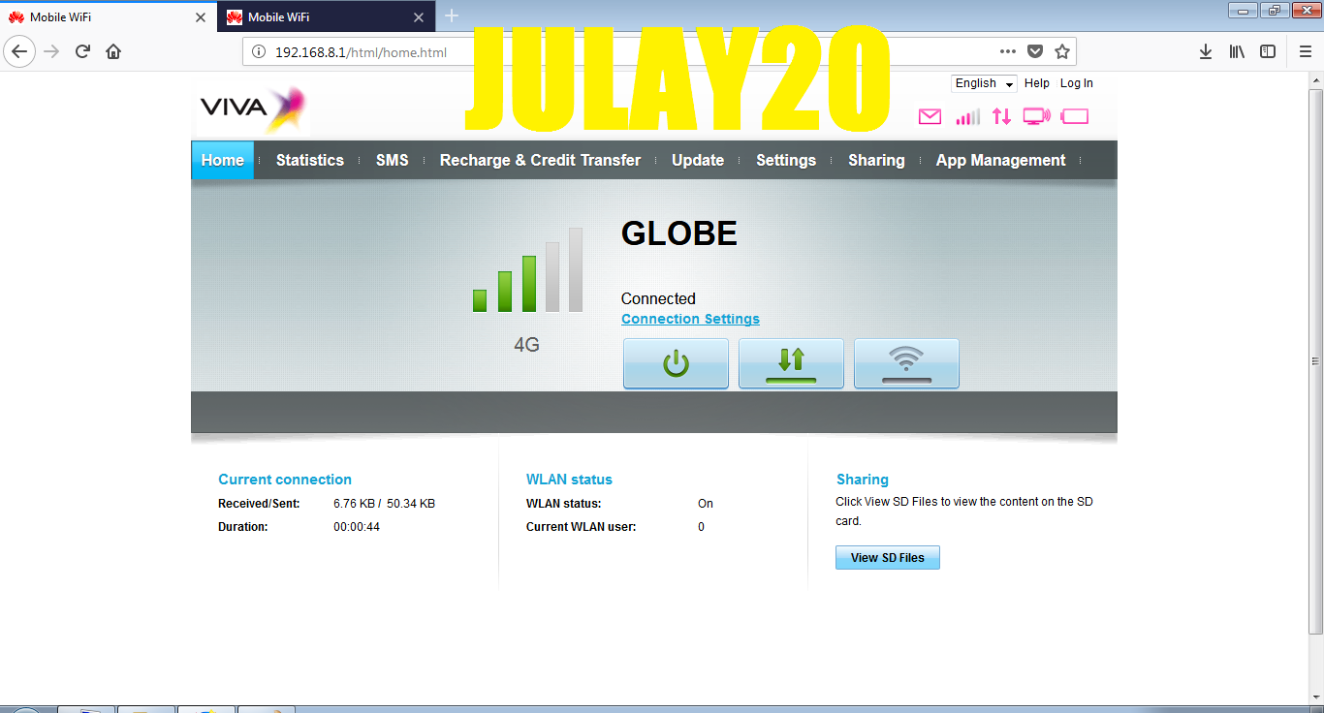Viewport: 1324px width, 713px height.
Task: Click the browser forward arrow
Action: pyautogui.click(x=52, y=51)
